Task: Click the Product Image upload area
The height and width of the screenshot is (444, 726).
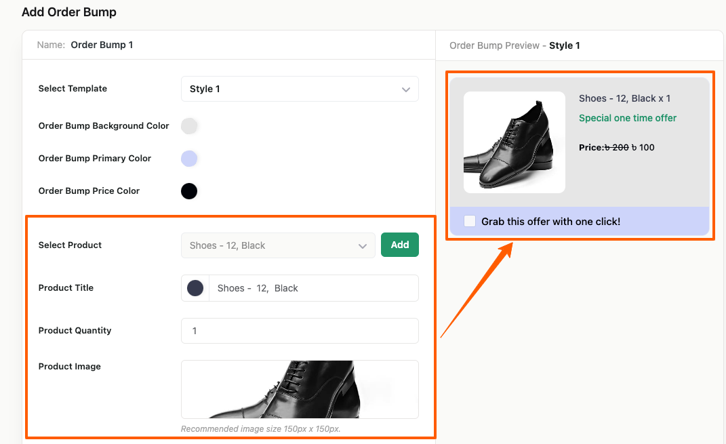Action: (x=299, y=389)
